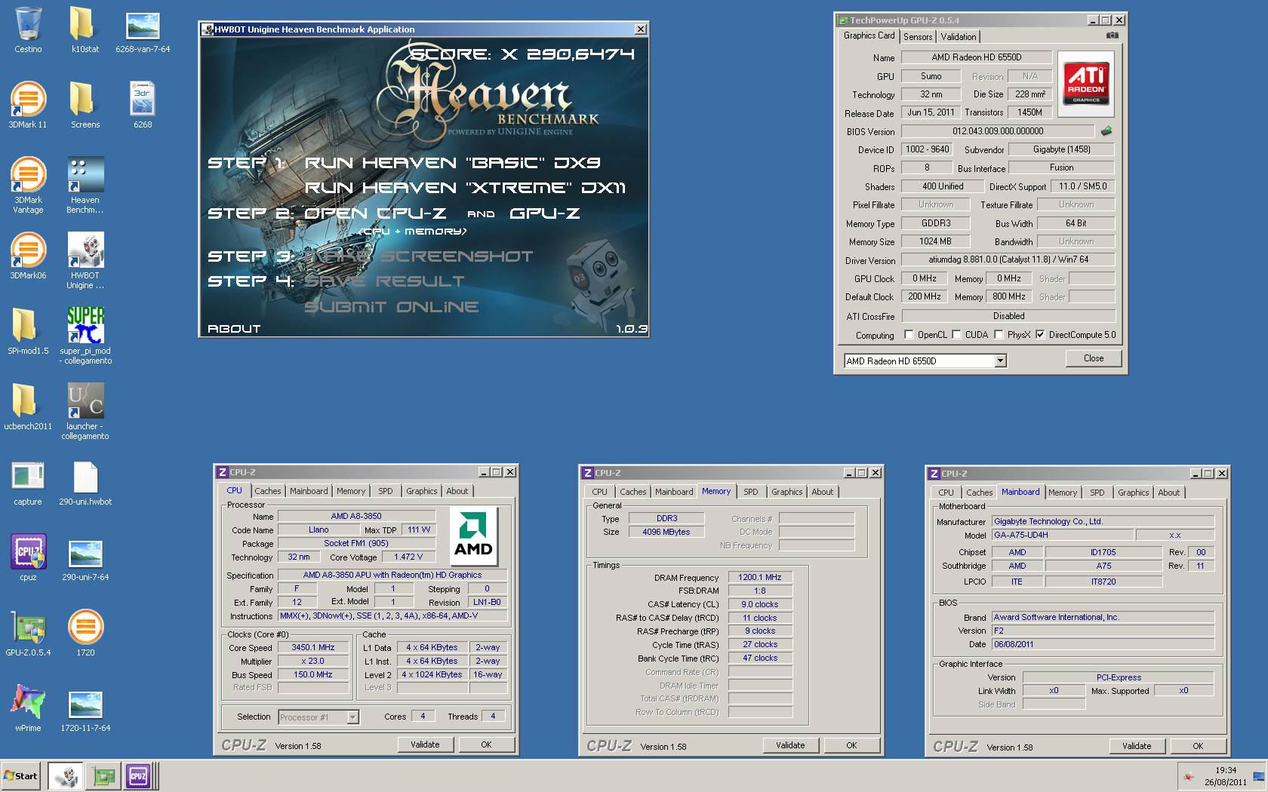Screen dimensions: 1268x792
Task: Click the GPU-Z Name field AMD Radeon HD 6550D
Action: click(976, 57)
